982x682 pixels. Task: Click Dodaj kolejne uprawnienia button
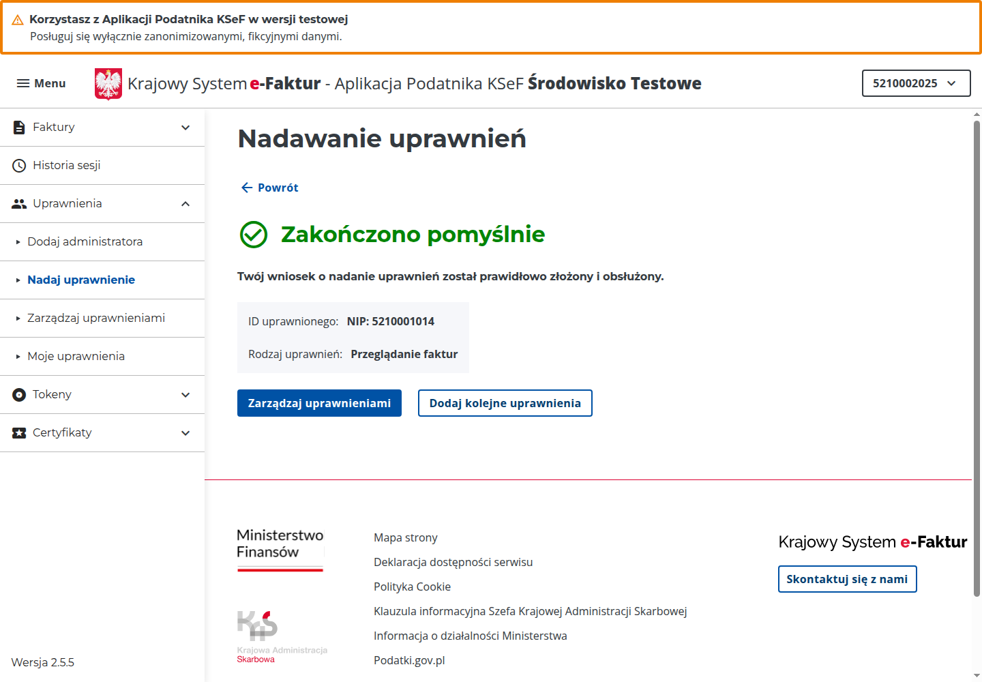505,403
